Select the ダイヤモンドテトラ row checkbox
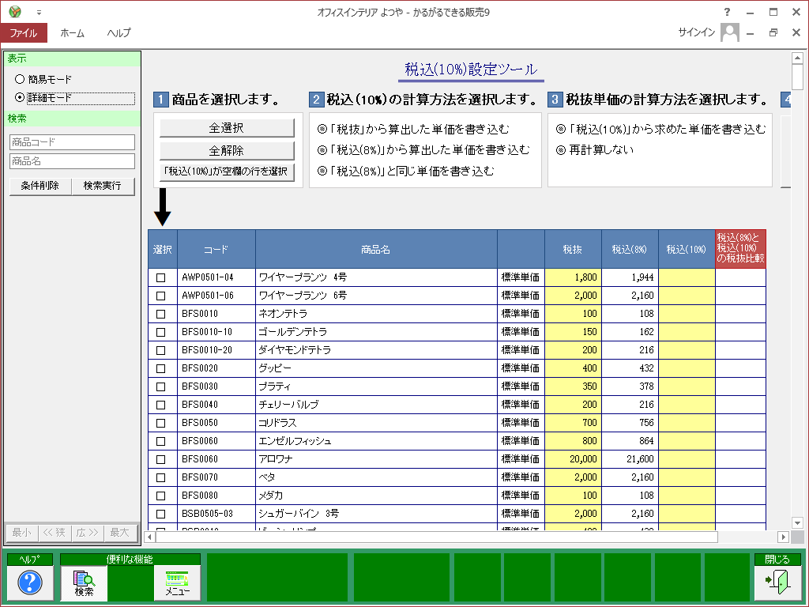This screenshot has height=607, width=809. coord(161,350)
